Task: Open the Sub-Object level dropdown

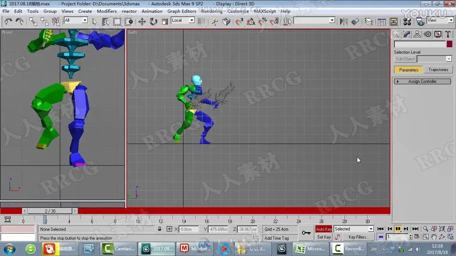Action: pyautogui.click(x=434, y=59)
